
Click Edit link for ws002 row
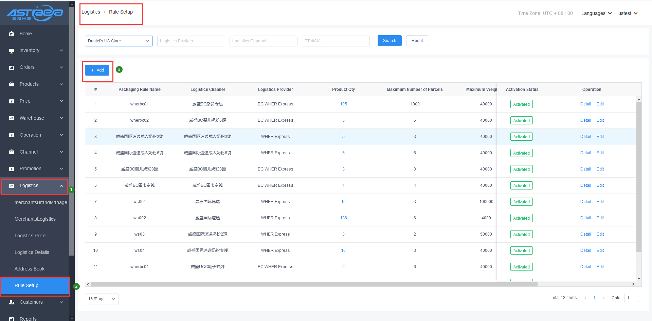(x=600, y=218)
